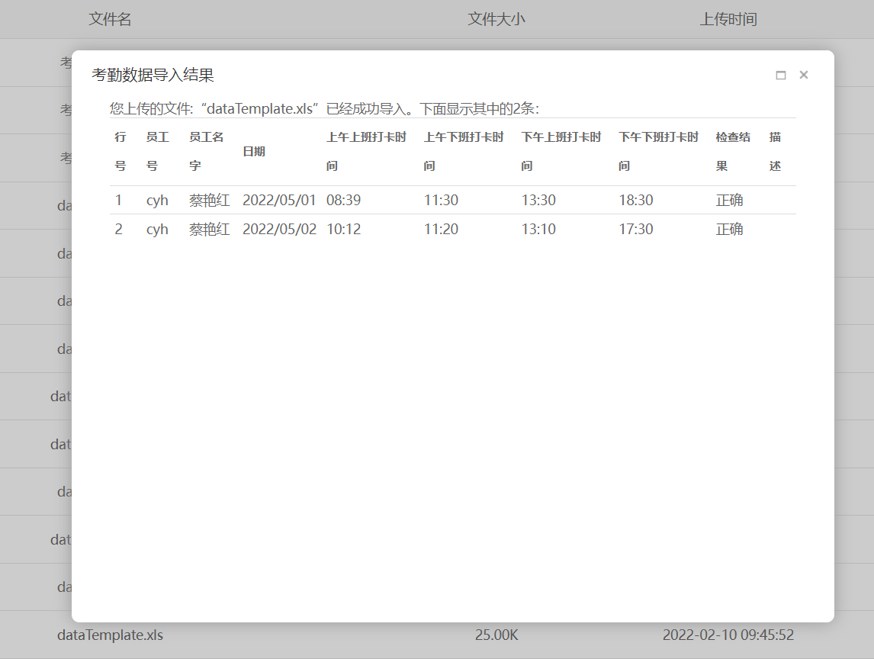Image resolution: width=874 pixels, height=659 pixels.
Task: Click 正确 result in row 2
Action: coord(729,229)
